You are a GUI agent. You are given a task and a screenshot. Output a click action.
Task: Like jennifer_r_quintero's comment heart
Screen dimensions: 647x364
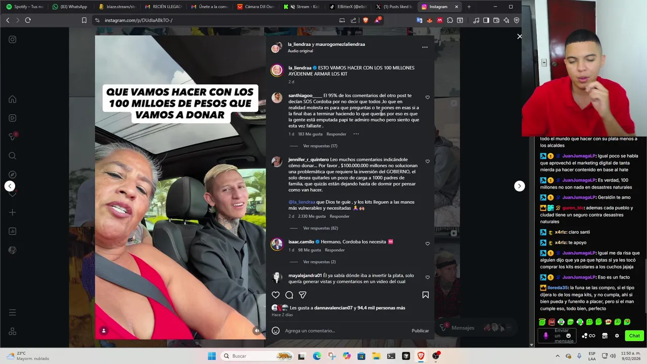click(428, 161)
